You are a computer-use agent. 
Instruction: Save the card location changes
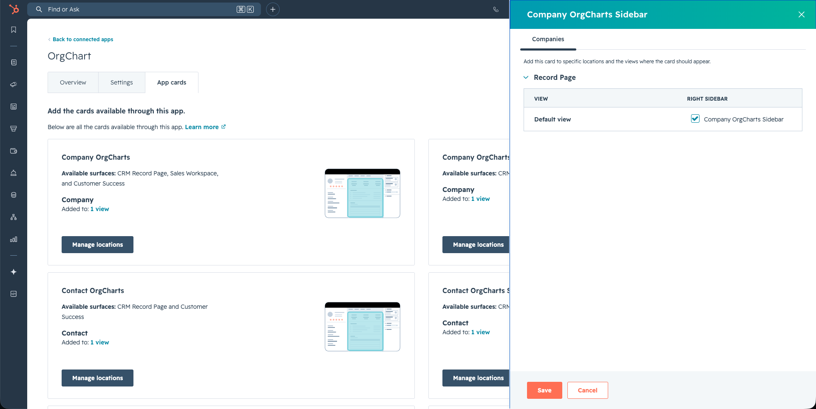[x=544, y=390]
